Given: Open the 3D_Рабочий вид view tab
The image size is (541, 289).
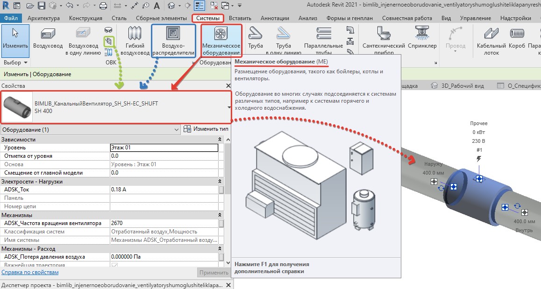Looking at the screenshot, I should [x=458, y=85].
